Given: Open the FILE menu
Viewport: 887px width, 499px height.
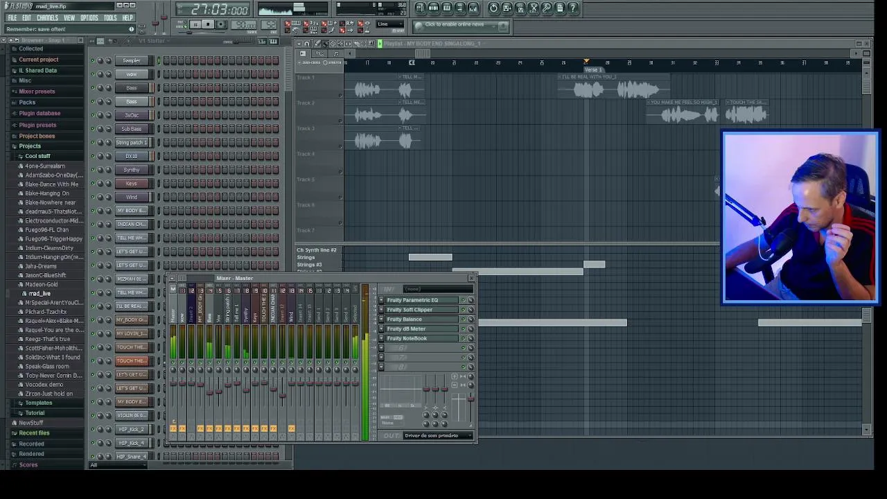Looking at the screenshot, I should pos(12,18).
